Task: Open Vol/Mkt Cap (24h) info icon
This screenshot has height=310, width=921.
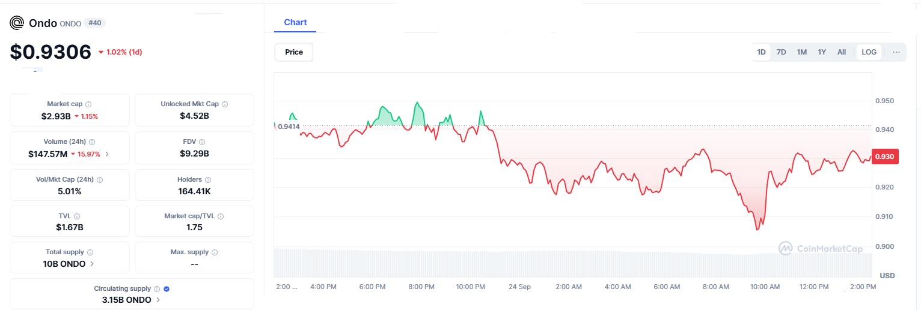Action: click(x=100, y=180)
